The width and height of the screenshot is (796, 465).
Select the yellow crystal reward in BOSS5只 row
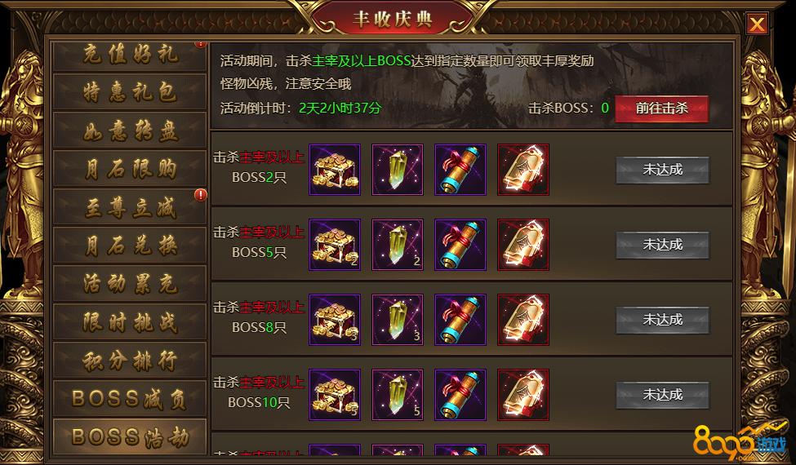[398, 245]
